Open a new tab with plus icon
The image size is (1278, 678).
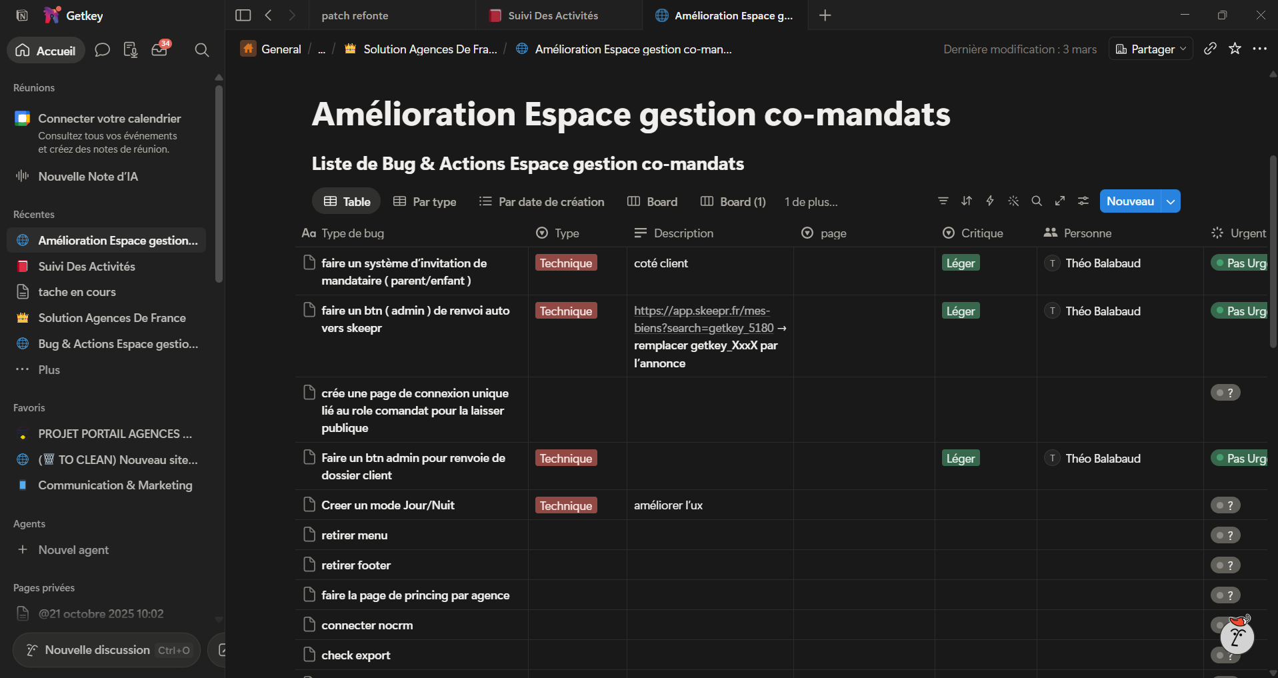click(825, 15)
